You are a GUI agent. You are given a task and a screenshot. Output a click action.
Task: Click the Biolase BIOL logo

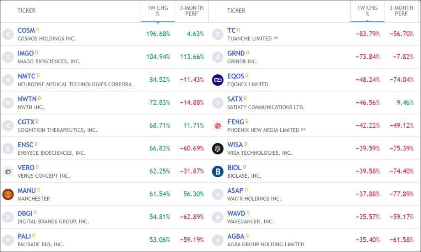(218, 172)
